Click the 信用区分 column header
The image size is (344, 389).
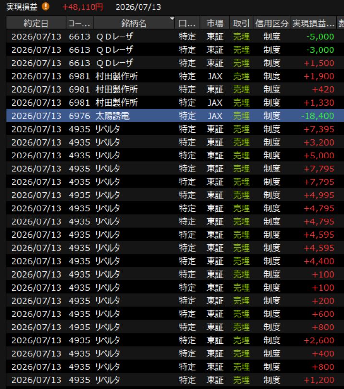click(272, 24)
